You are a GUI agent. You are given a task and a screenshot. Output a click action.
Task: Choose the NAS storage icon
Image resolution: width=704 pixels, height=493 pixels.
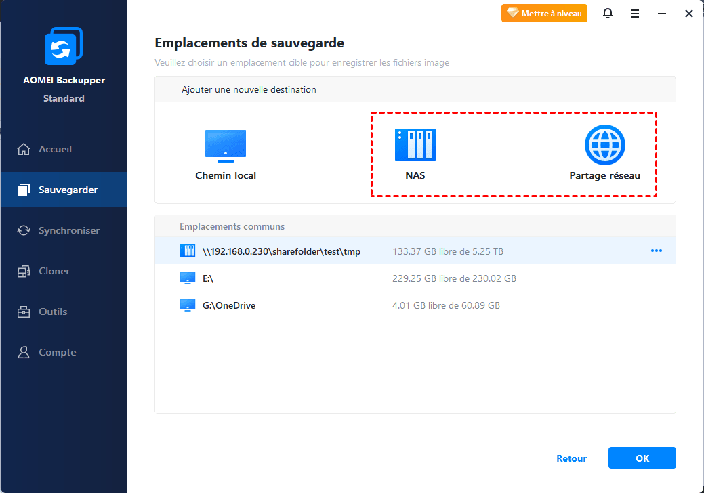click(x=415, y=145)
